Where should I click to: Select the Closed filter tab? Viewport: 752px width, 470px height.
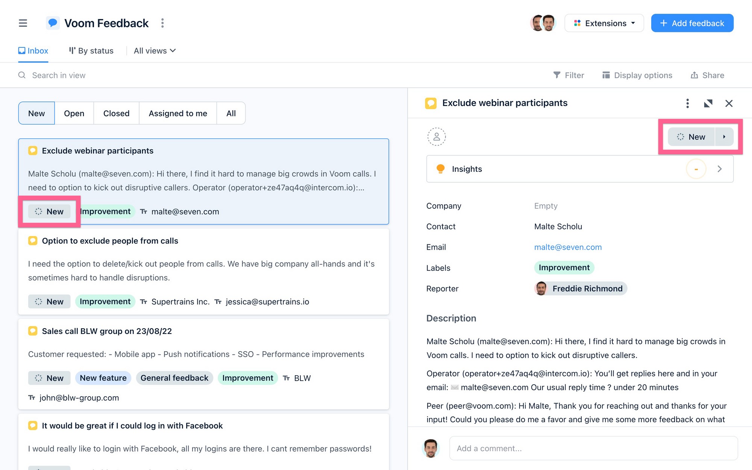tap(116, 113)
